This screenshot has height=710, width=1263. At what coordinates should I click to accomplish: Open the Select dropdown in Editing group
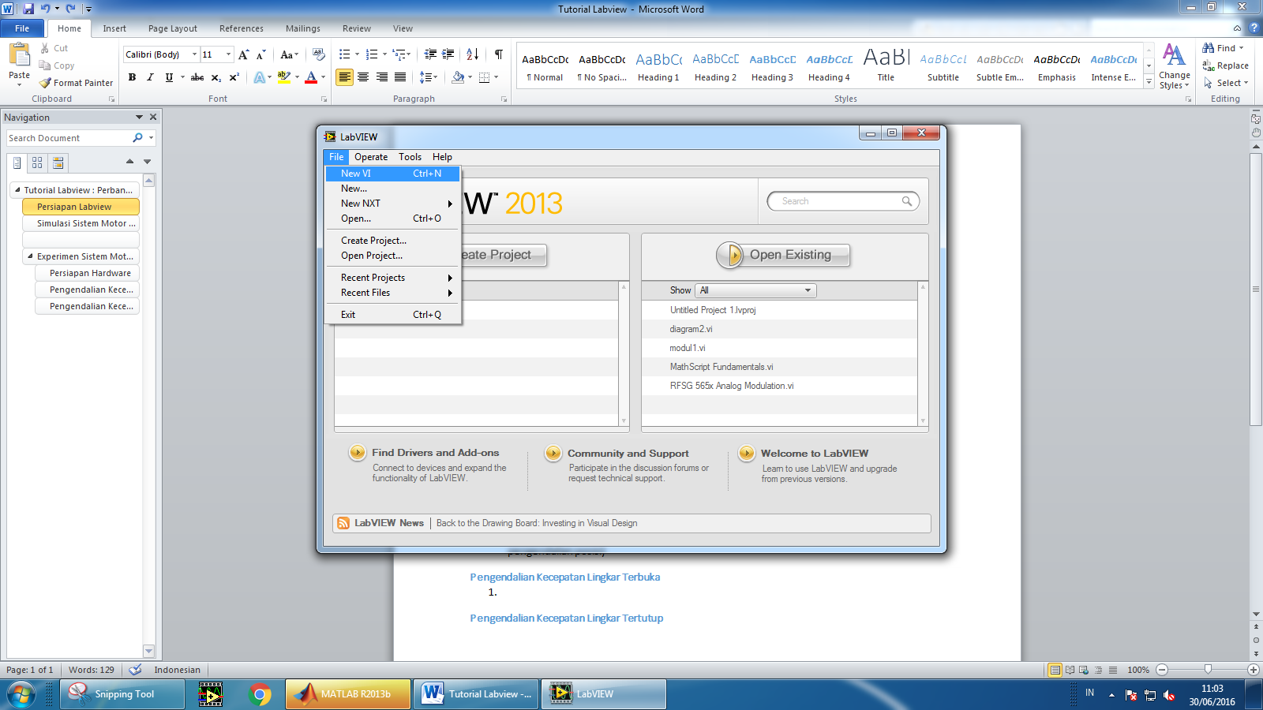point(1226,83)
